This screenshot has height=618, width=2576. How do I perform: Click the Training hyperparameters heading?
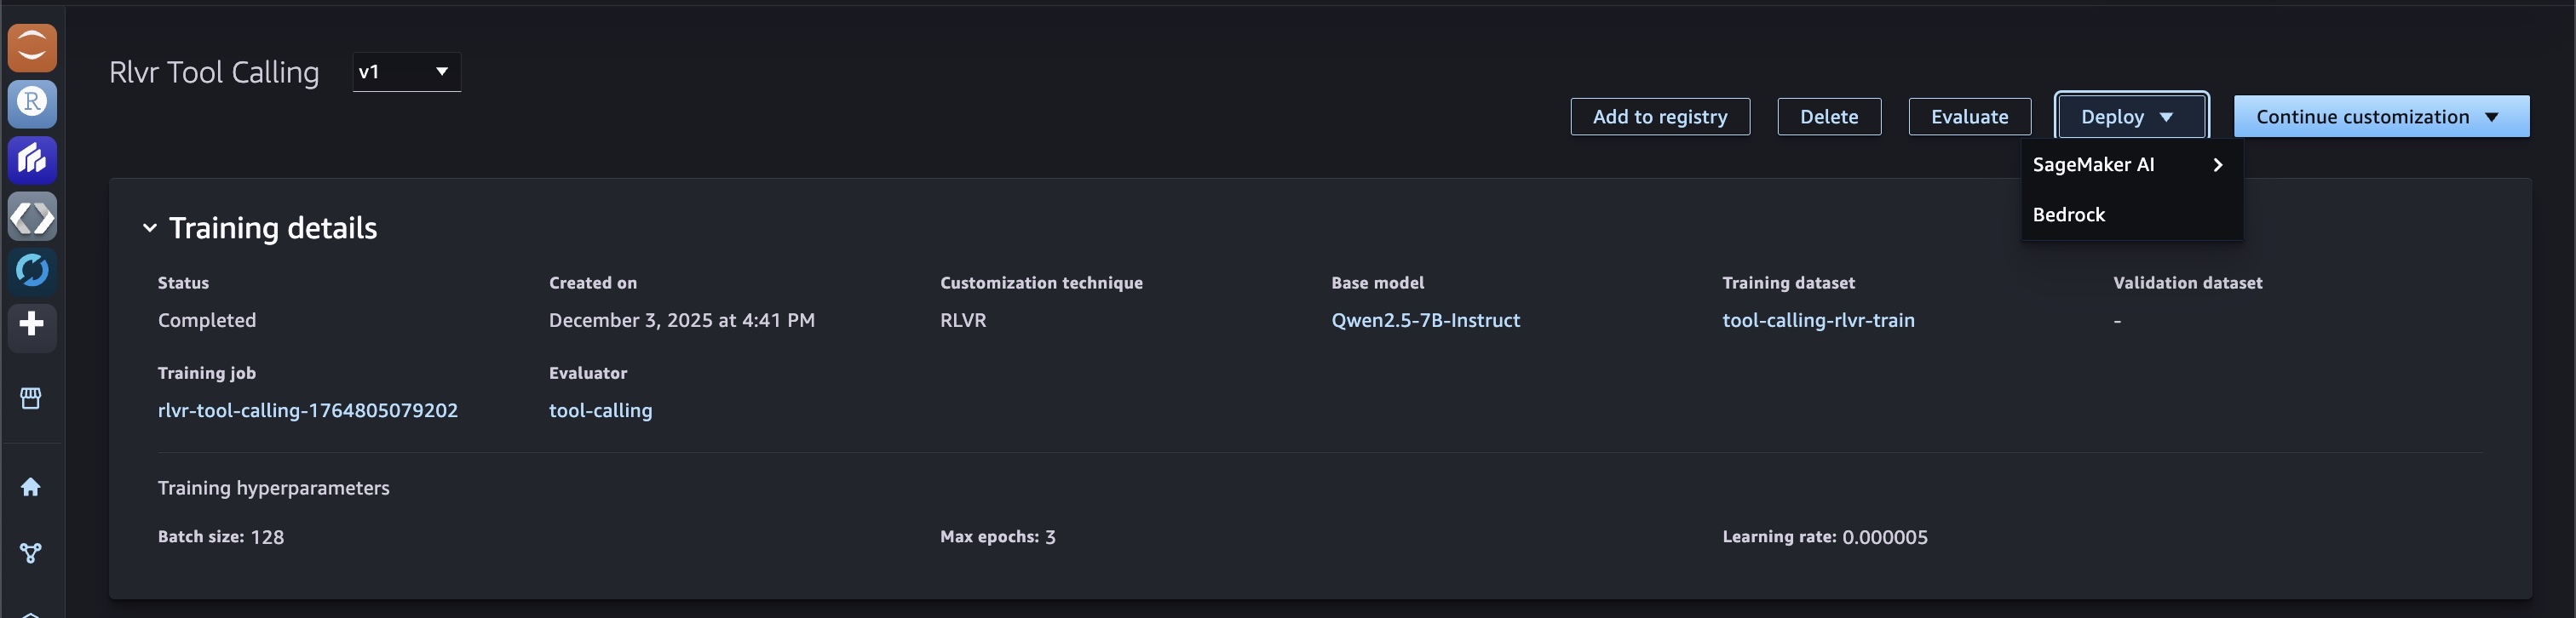click(274, 488)
